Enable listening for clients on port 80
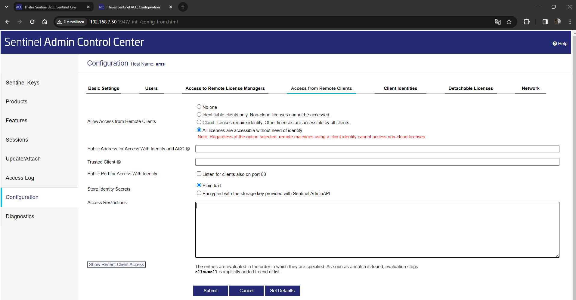576x300 pixels. [199, 174]
